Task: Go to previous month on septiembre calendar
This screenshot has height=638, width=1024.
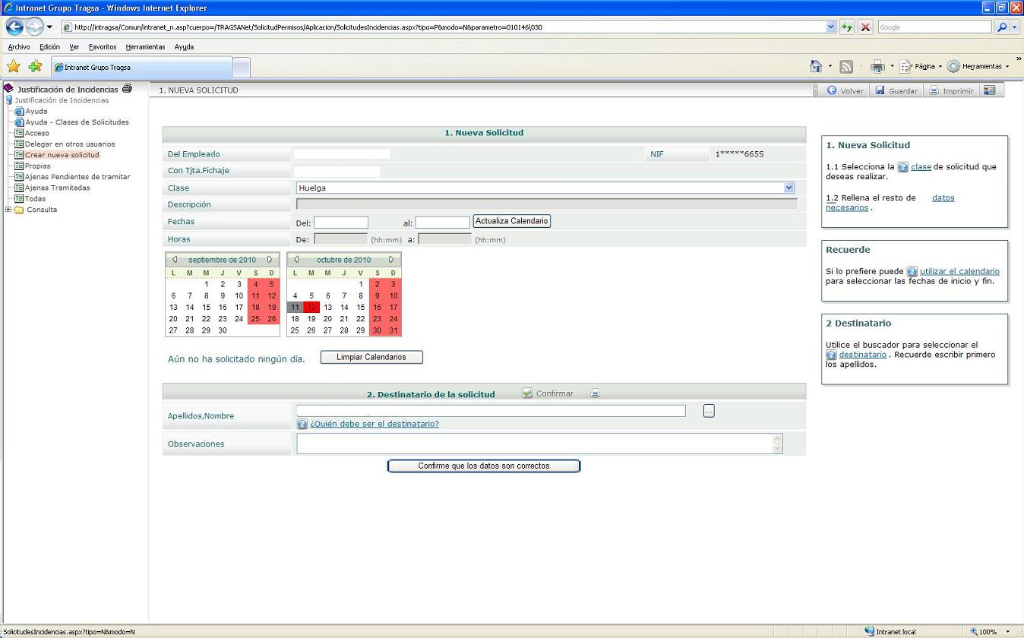Action: point(175,260)
